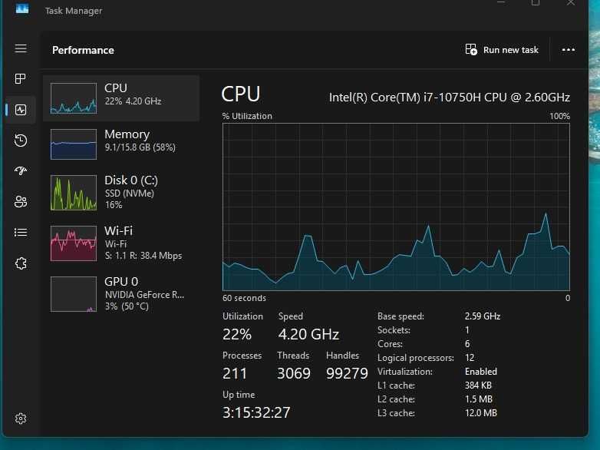Click the Memory mini graph thumbnail
The height and width of the screenshot is (450, 600).
click(74, 144)
